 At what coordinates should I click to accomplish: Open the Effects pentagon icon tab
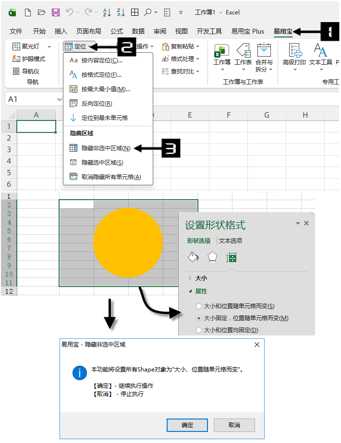[212, 258]
